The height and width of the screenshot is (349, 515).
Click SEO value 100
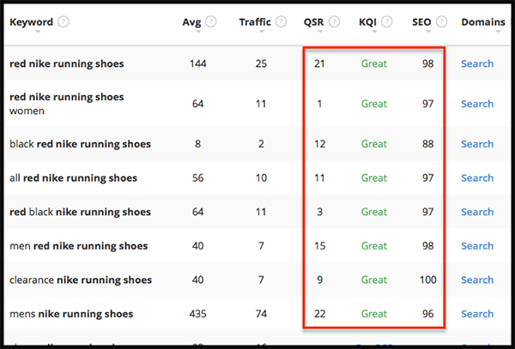428,280
